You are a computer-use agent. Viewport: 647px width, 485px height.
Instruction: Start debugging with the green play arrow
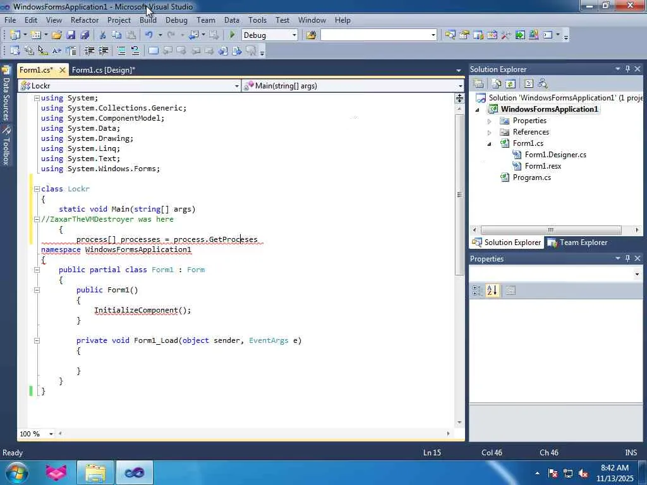pyautogui.click(x=233, y=35)
